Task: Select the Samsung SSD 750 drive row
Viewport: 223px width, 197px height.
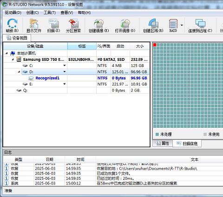Action: [x=76, y=59]
